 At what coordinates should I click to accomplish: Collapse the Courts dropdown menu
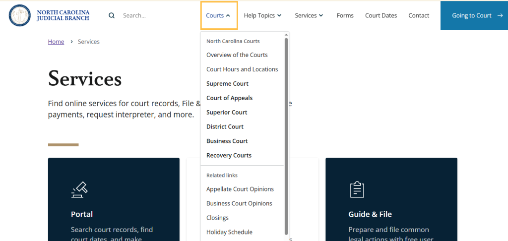point(218,15)
